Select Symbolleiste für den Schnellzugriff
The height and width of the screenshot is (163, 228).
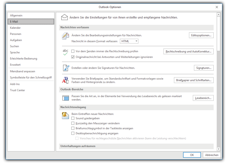coord(31,77)
